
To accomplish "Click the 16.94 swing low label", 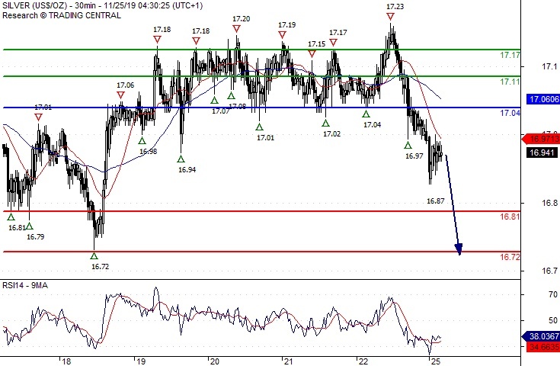I will pos(187,169).
